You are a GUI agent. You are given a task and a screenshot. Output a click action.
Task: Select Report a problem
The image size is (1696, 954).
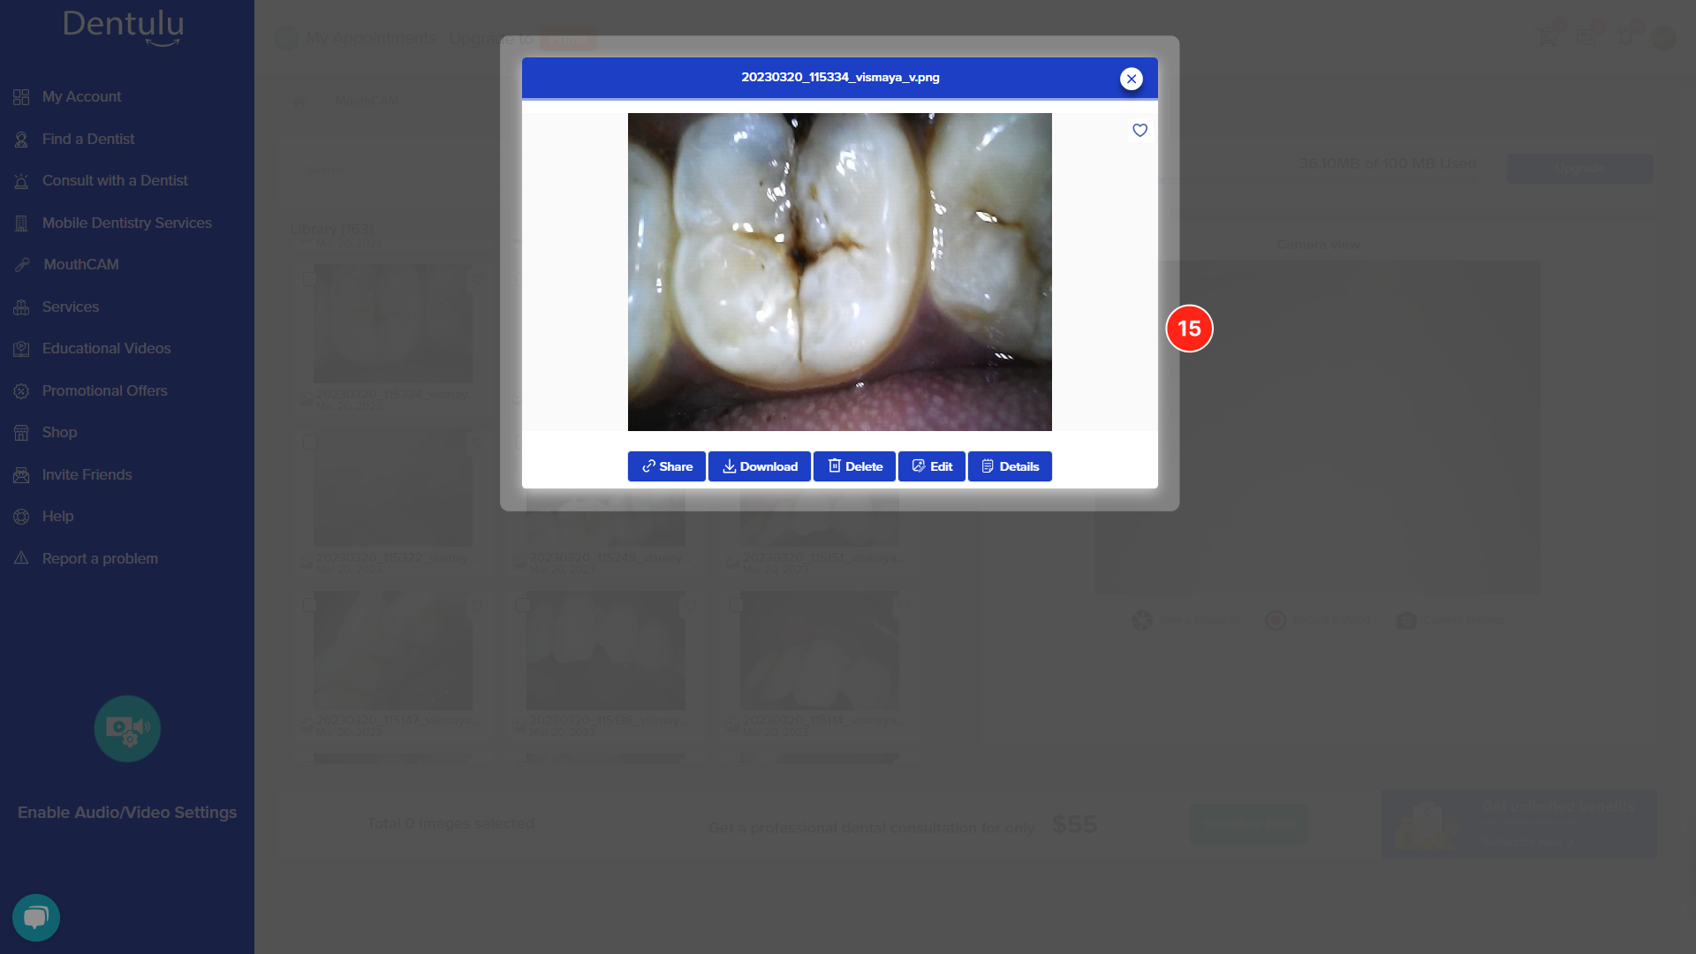100,558
